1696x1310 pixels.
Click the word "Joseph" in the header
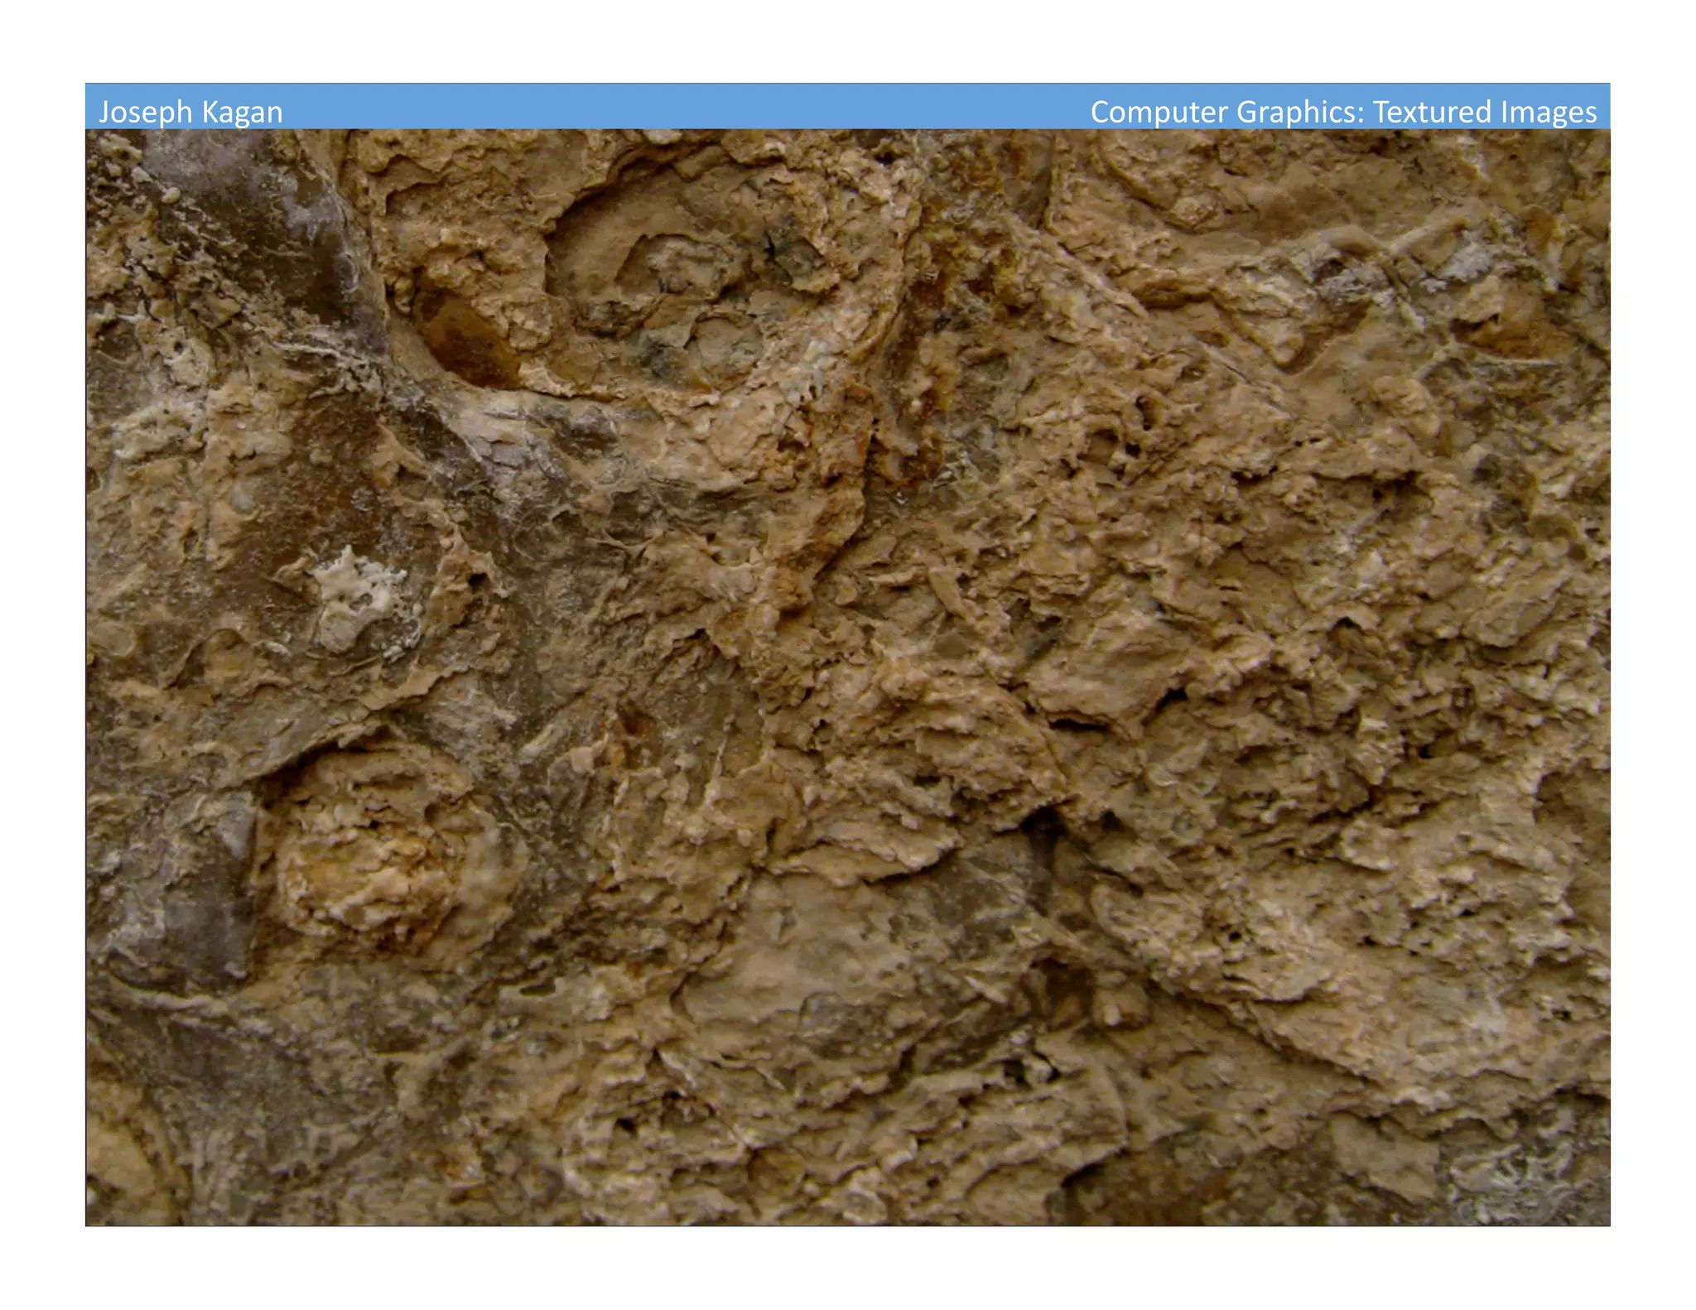pyautogui.click(x=146, y=112)
